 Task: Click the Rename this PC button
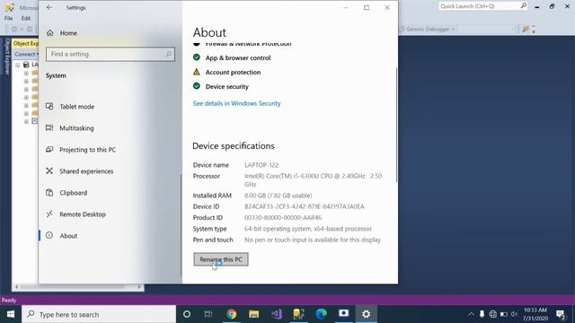pos(221,259)
